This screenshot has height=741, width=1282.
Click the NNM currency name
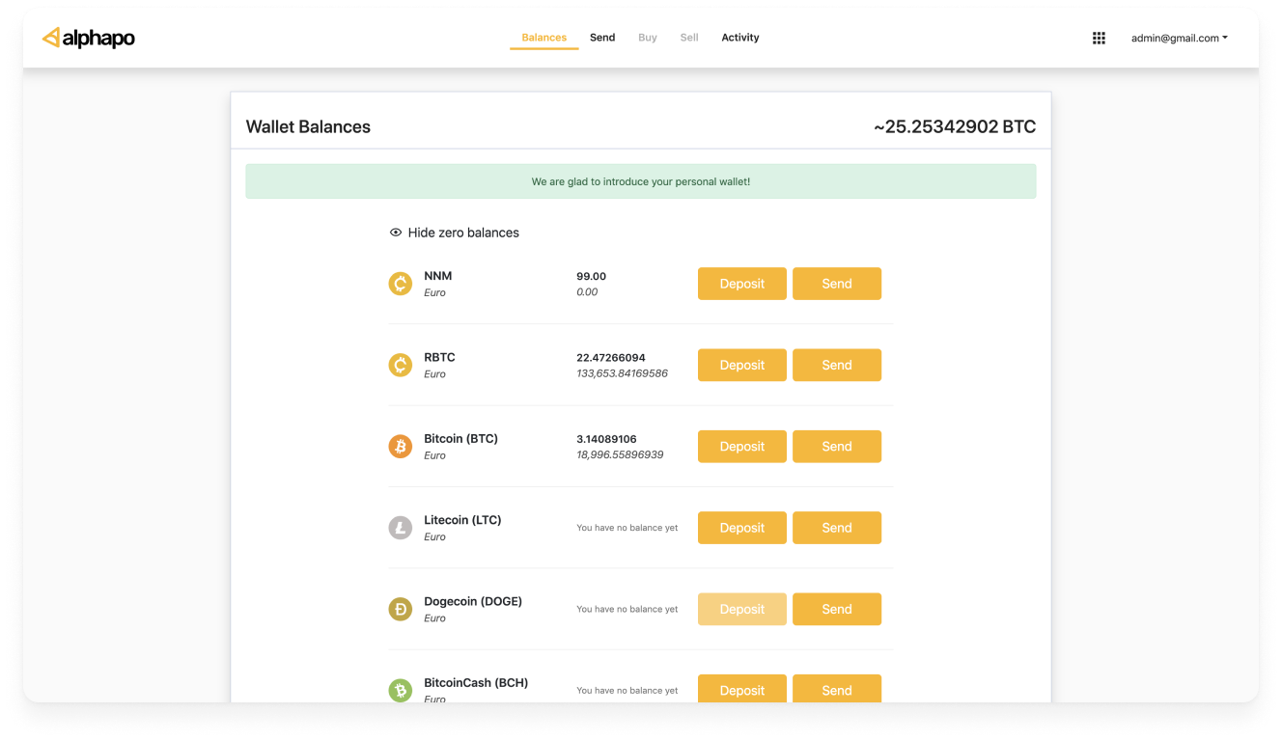pos(438,276)
